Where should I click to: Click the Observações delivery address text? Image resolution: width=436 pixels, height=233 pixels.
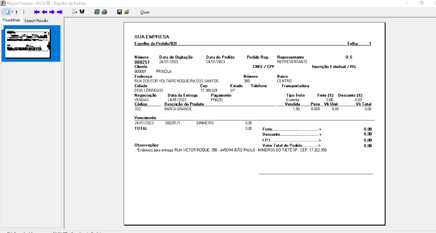(x=231, y=150)
